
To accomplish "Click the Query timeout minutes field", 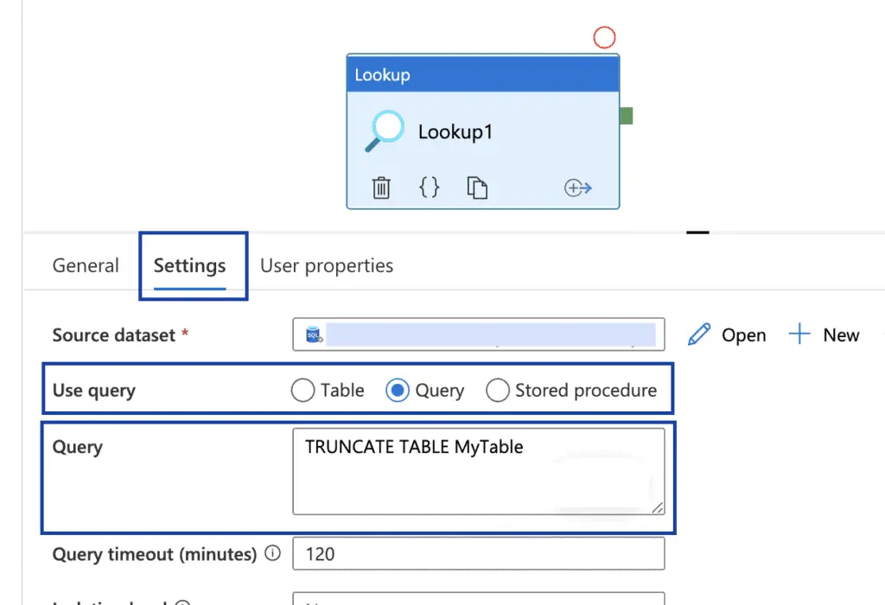I will click(479, 554).
